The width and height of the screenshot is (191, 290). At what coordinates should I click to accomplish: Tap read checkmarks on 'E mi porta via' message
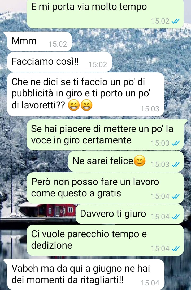coord(175,21)
